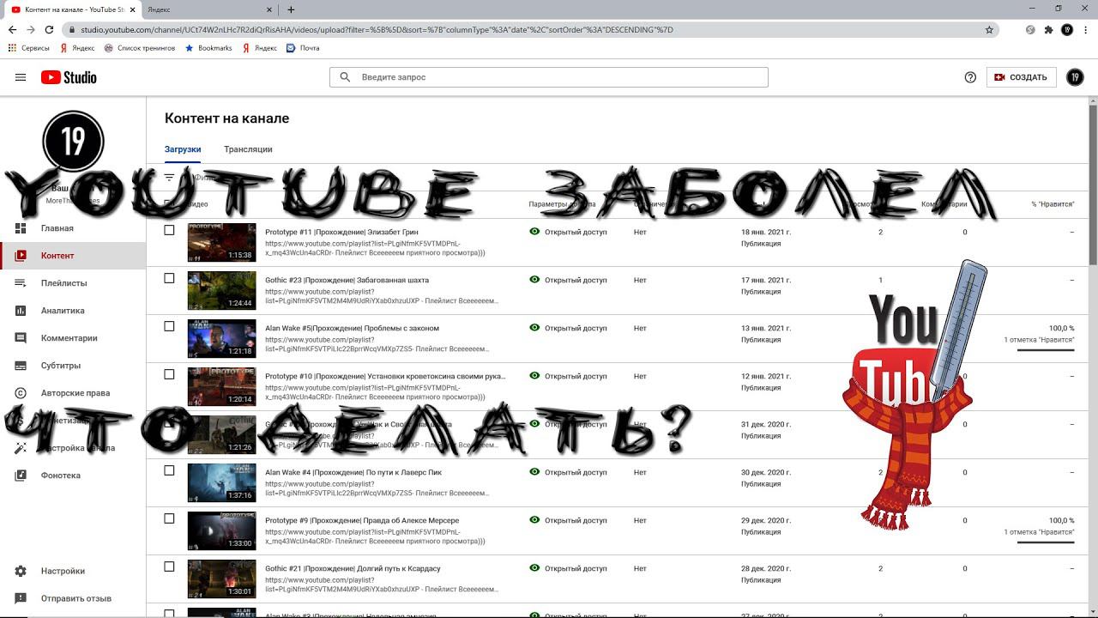This screenshot has height=618, width=1098.
Task: Switch to the Трансляции tab
Action: point(248,149)
